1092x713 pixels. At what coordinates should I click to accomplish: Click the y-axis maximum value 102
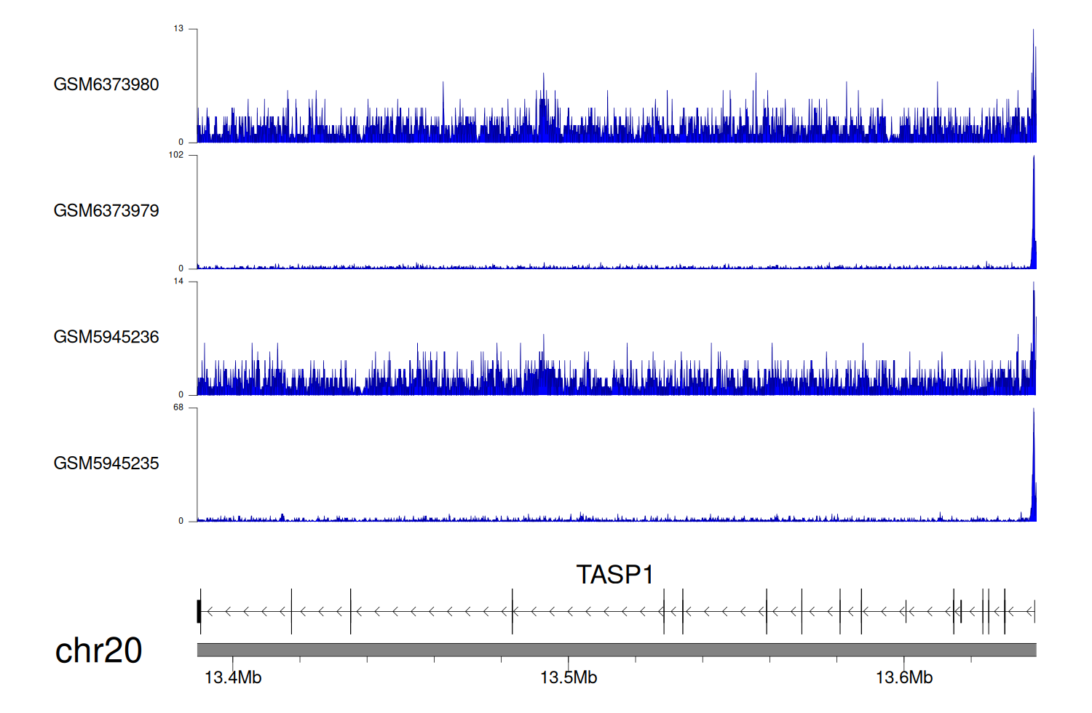click(176, 155)
